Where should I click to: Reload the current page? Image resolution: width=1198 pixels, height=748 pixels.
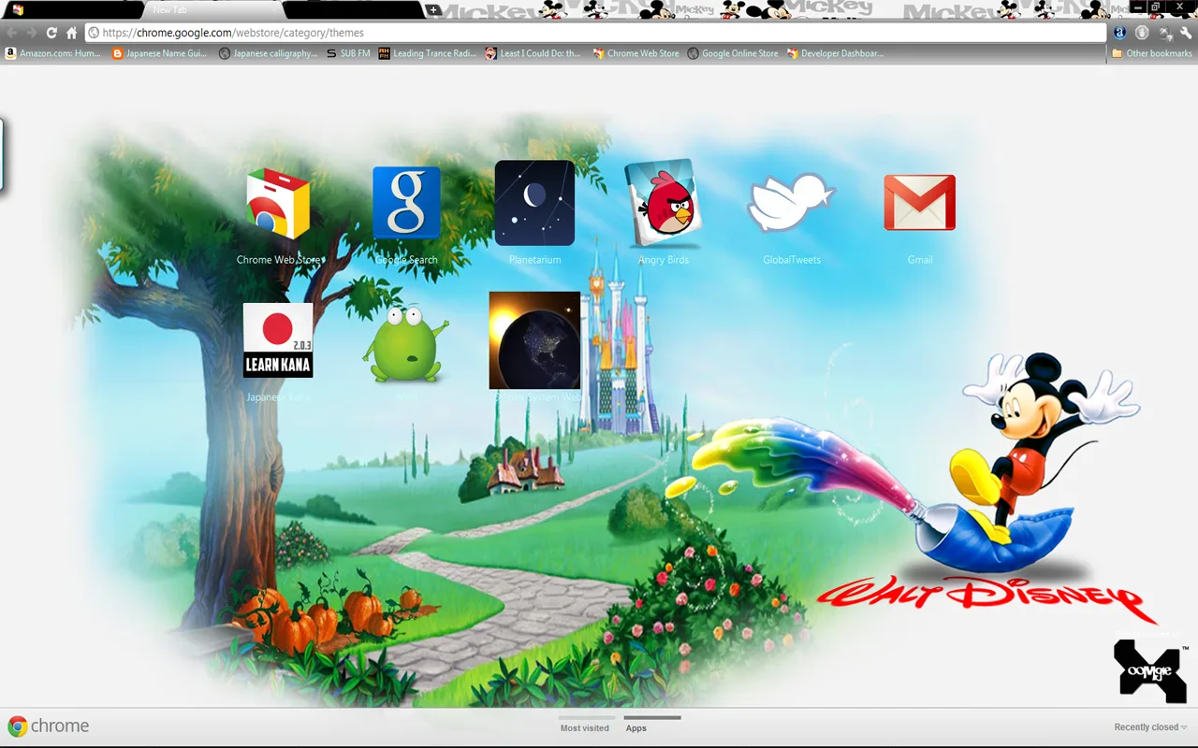(51, 33)
